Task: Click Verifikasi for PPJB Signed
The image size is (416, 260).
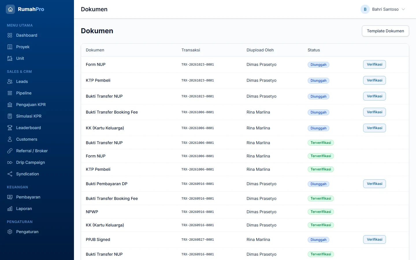Action: pos(374,239)
